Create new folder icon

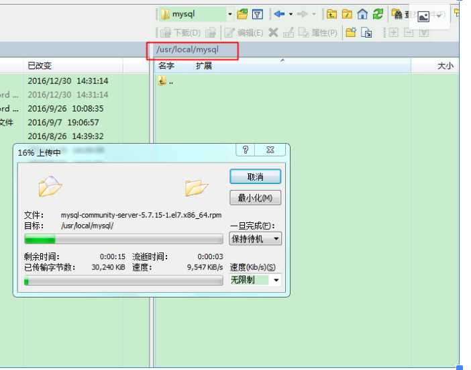tap(351, 32)
